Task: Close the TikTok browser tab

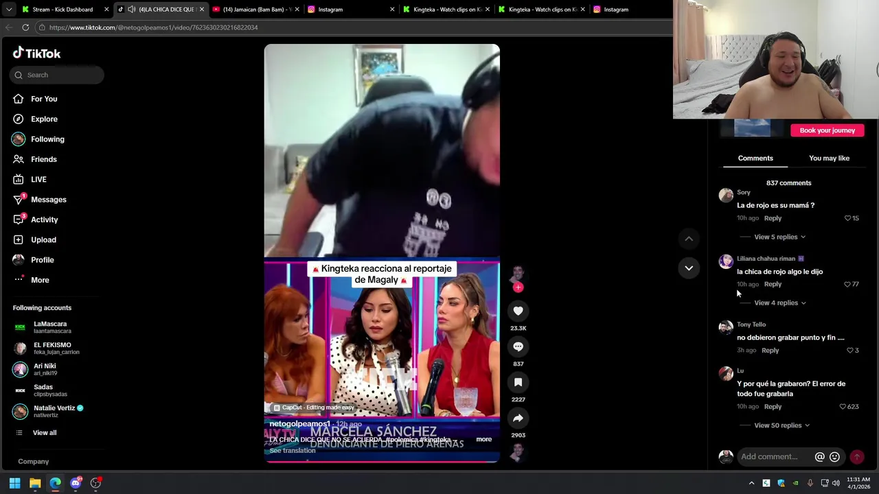Action: (201, 10)
